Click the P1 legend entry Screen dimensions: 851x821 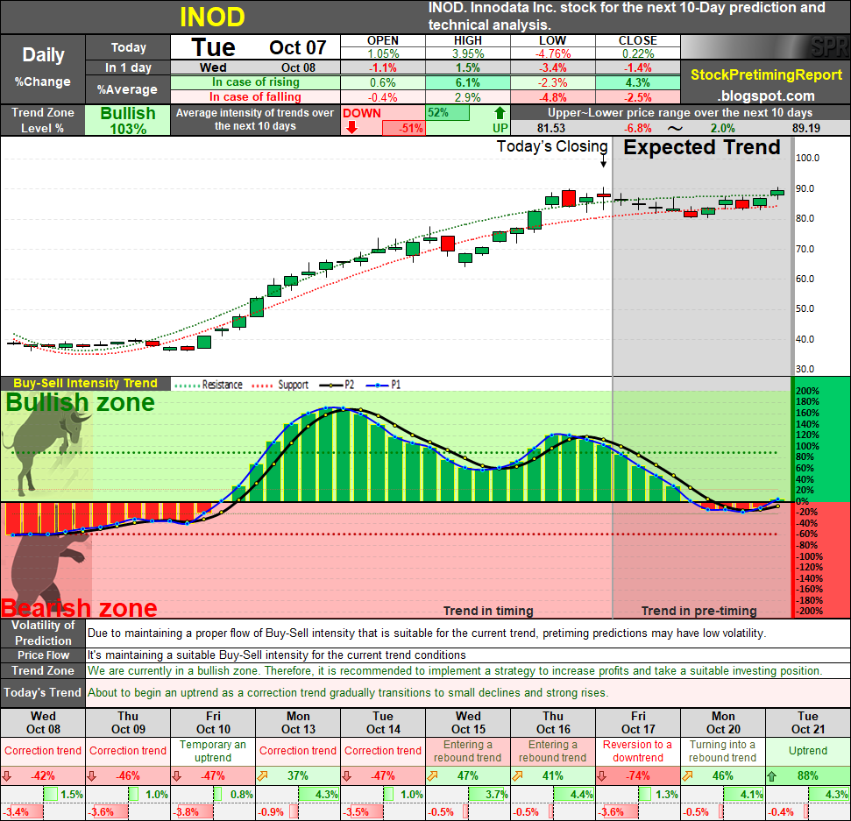click(383, 385)
